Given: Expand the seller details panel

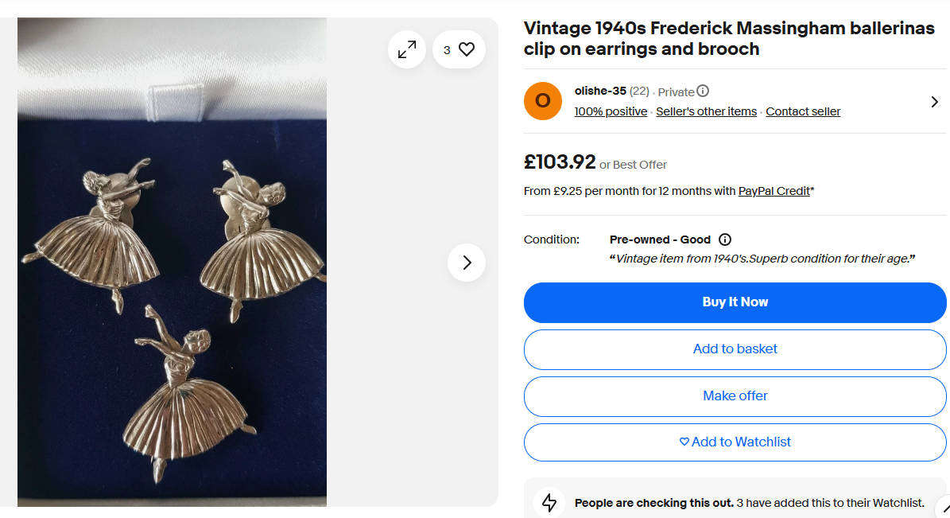Looking at the screenshot, I should point(935,102).
